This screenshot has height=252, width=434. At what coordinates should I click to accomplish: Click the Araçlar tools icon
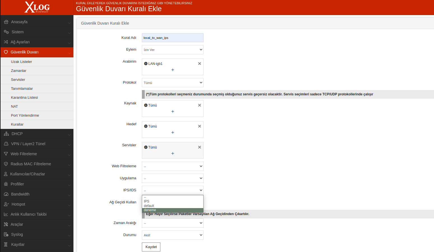[6, 224]
